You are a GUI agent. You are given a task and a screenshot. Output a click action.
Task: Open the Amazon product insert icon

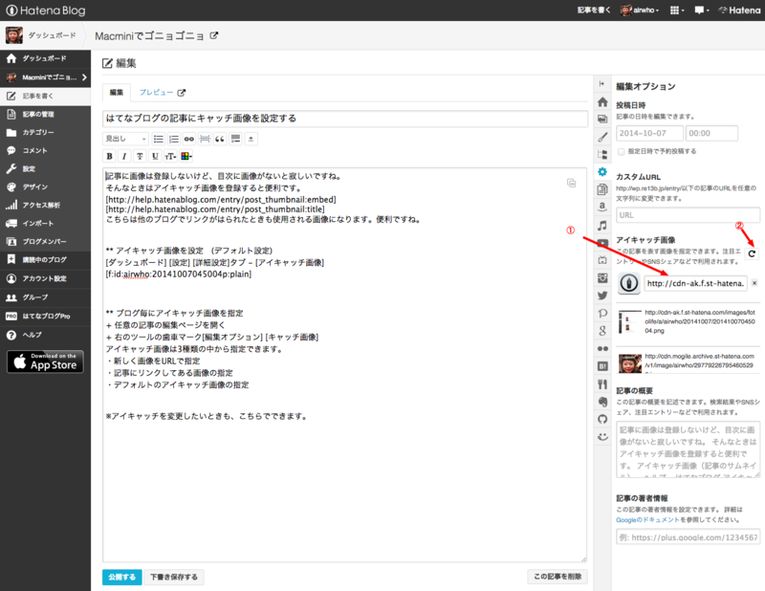click(x=602, y=207)
